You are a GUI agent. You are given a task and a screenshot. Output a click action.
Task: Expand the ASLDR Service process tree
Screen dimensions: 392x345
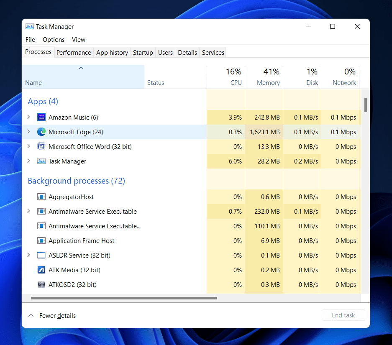[x=28, y=256]
